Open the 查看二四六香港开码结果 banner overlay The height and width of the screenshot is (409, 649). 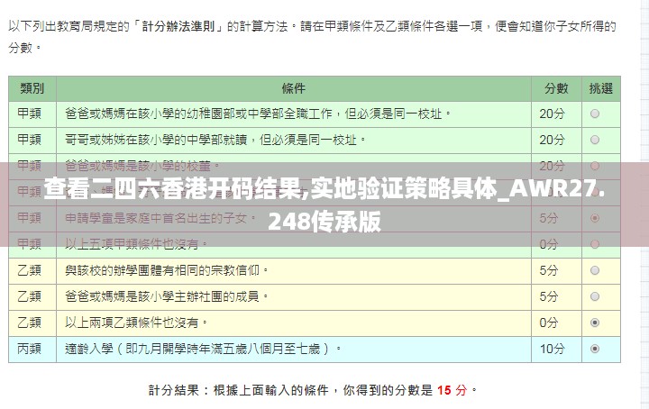(x=324, y=204)
